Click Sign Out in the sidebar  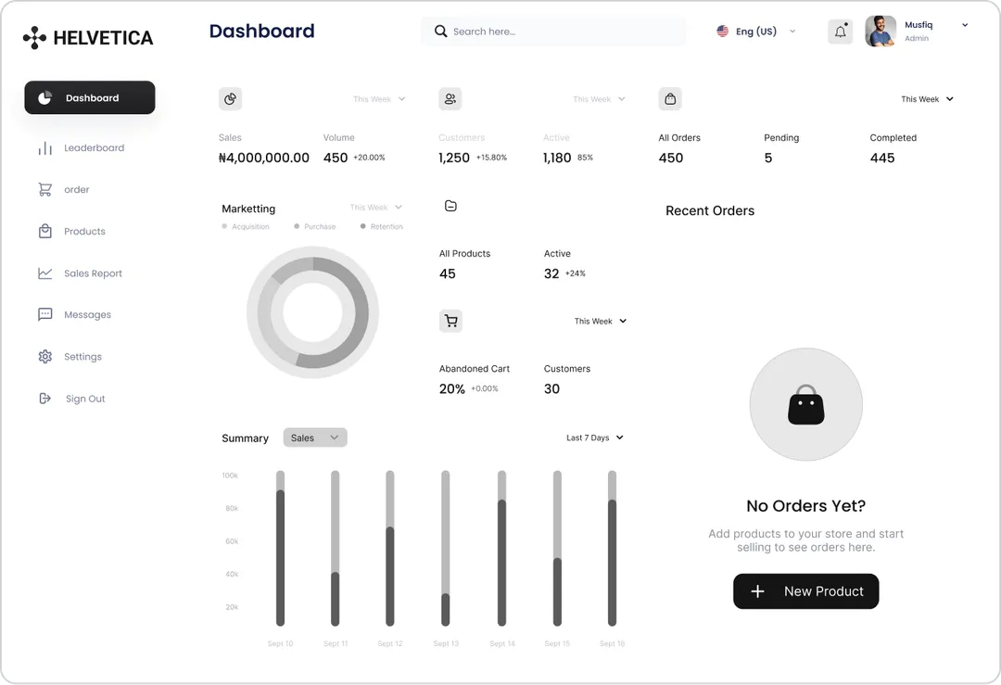(84, 399)
